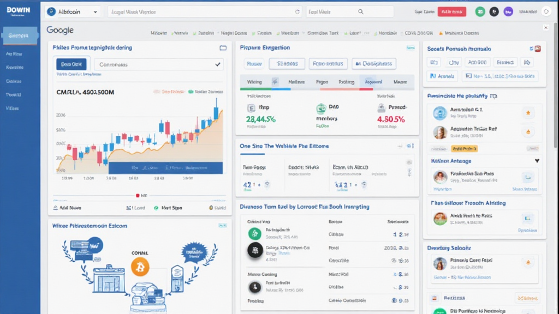Click the first blue avatar in right panel
The width and height of the screenshot is (559, 314).
click(440, 113)
